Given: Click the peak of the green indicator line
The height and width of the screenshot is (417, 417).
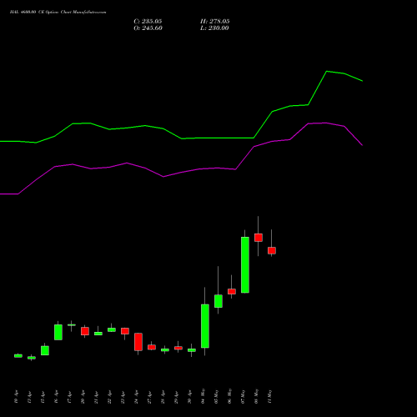Looking at the screenshot, I should coord(326,72).
